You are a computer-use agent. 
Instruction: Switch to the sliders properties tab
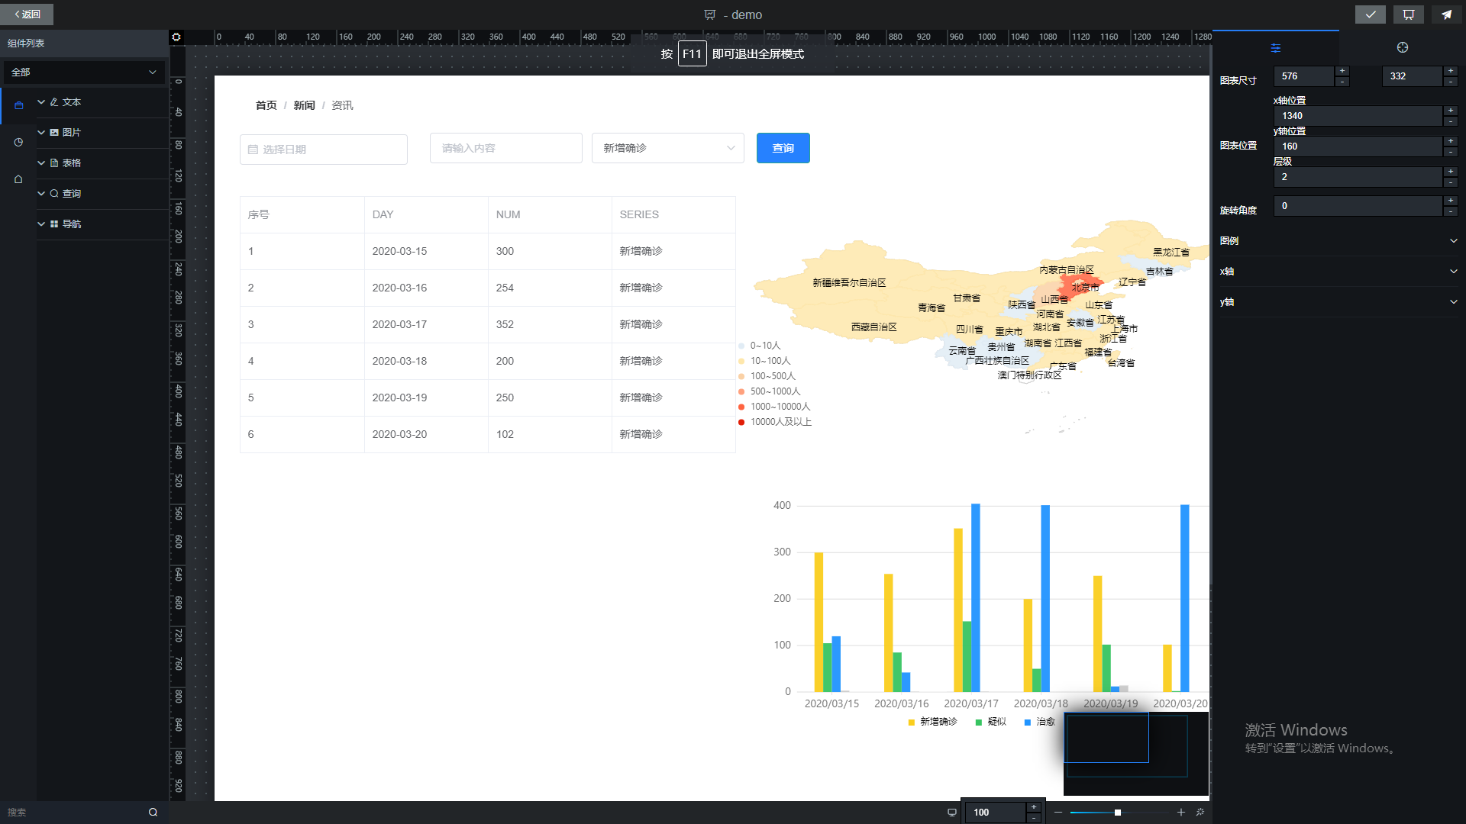pos(1275,47)
